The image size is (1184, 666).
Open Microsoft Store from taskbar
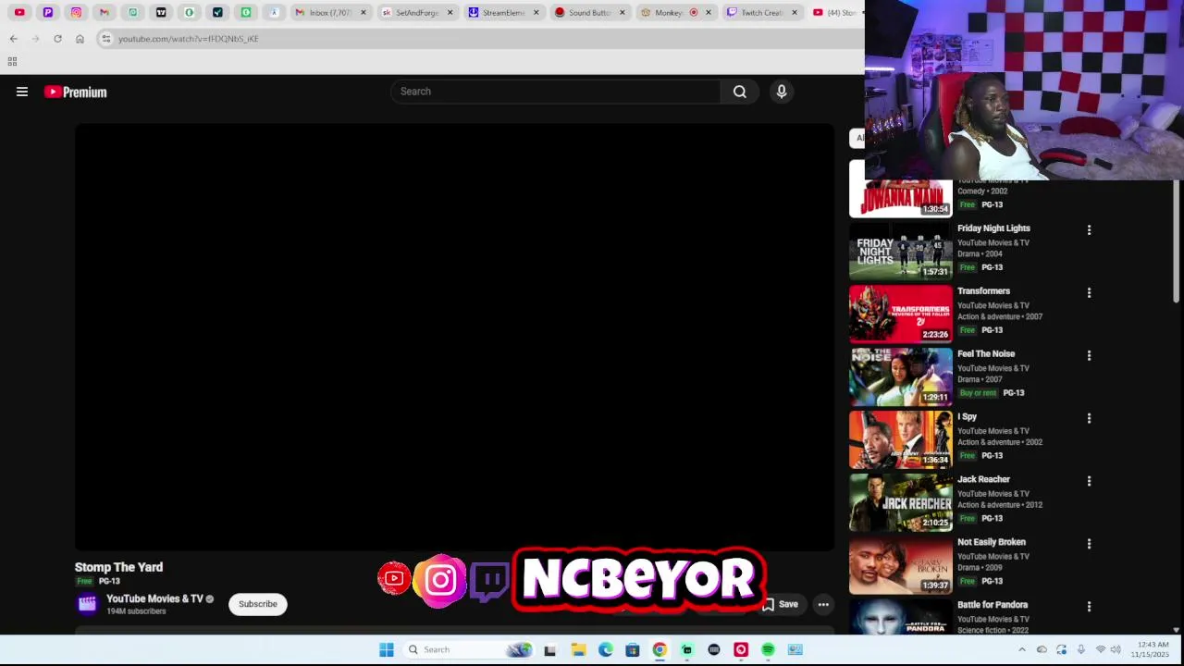coord(632,649)
